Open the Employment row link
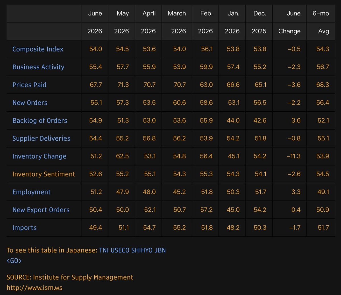This screenshot has width=341, height=295. click(x=32, y=192)
